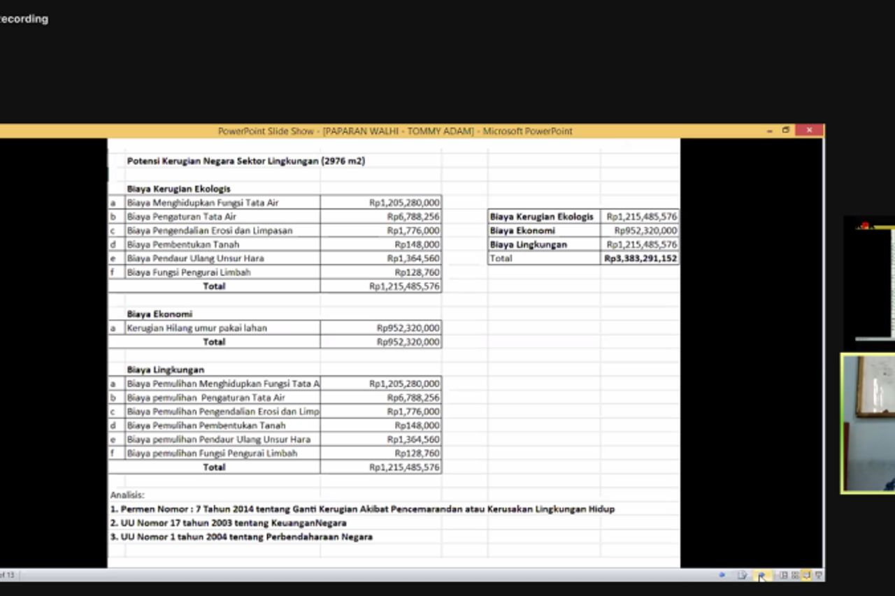
Task: Select value of 'Biaya Menghidupkan Fungsi Tata Air' row
Action: click(381, 203)
